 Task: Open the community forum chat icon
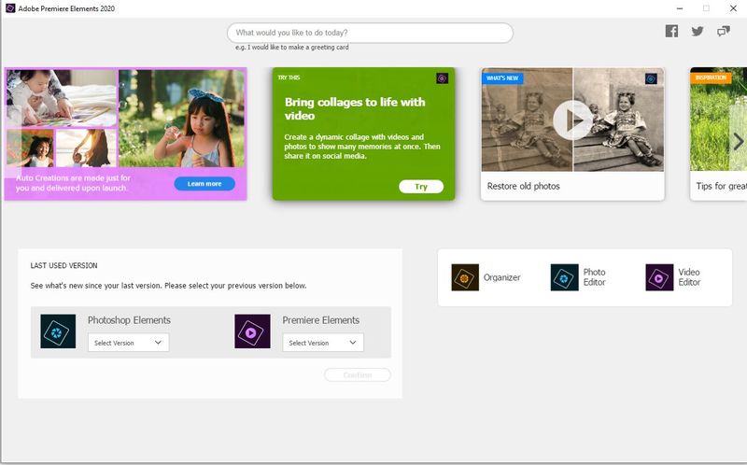click(723, 32)
